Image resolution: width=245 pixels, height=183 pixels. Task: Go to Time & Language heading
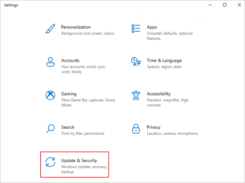coord(164,60)
